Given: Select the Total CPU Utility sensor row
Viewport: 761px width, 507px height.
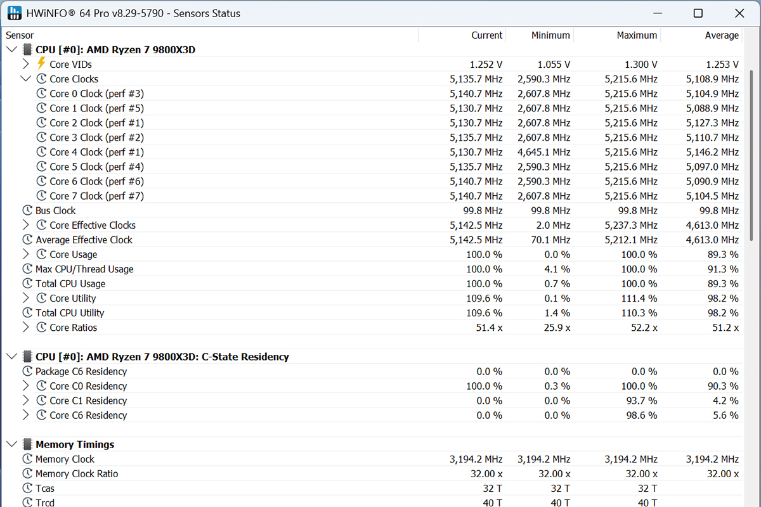Looking at the screenshot, I should (70, 312).
